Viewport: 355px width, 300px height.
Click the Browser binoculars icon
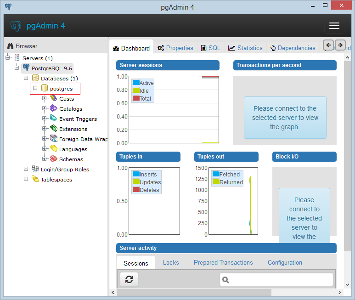coord(10,46)
